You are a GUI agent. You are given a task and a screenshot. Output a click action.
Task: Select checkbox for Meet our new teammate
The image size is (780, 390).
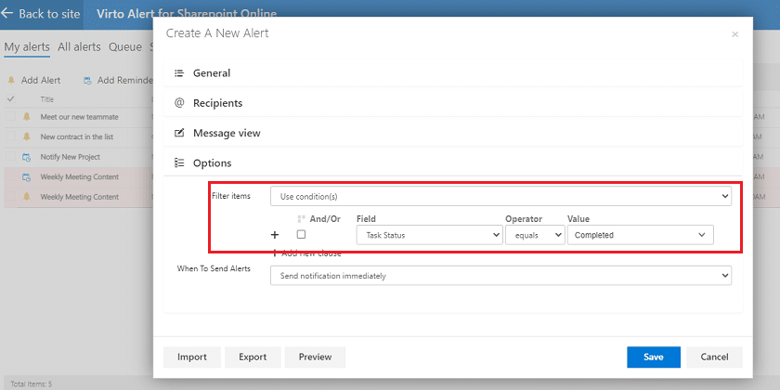(x=11, y=117)
